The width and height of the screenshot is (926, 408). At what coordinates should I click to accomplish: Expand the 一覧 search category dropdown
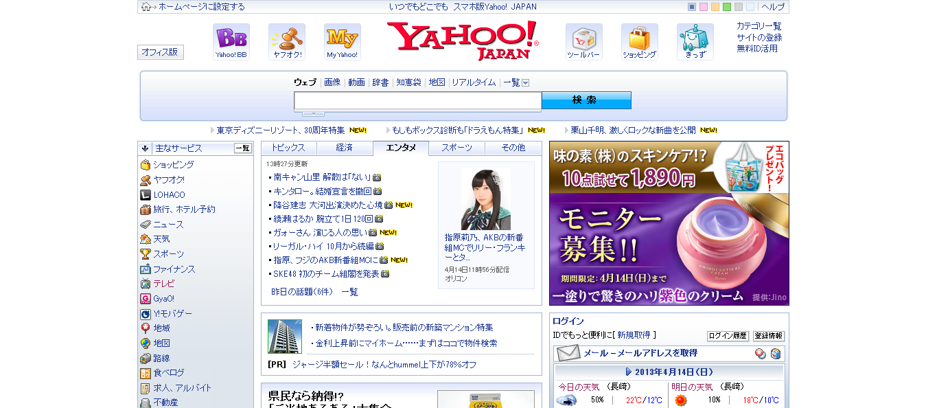click(x=526, y=82)
